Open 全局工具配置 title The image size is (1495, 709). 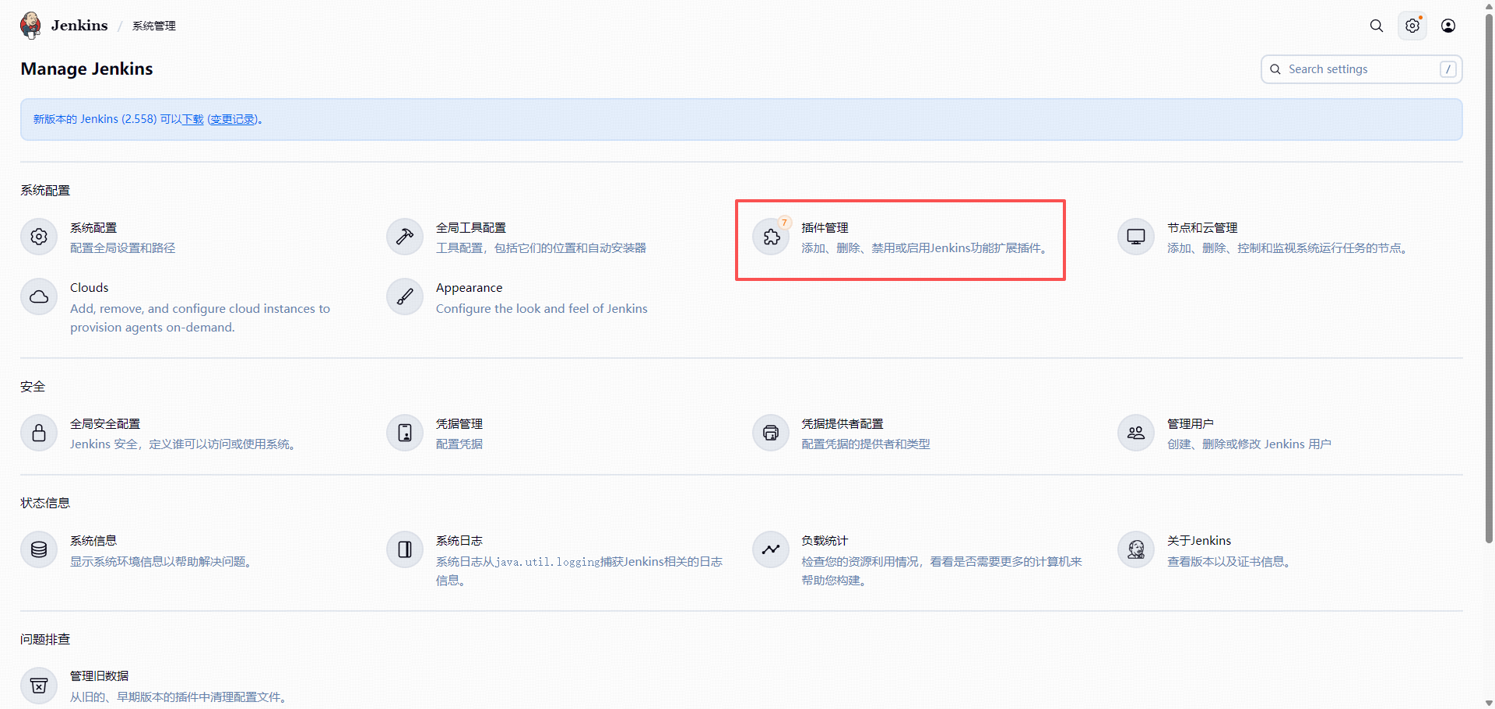(x=471, y=227)
